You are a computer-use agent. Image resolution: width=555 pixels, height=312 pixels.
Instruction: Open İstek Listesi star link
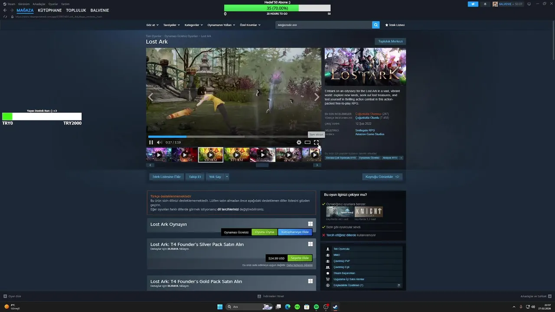[395, 25]
